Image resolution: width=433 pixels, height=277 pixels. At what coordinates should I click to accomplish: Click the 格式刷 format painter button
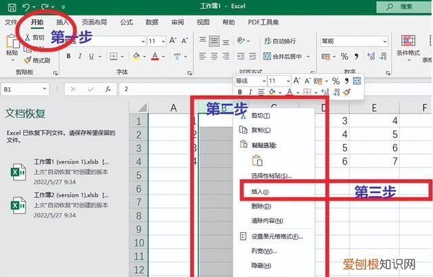(x=37, y=60)
